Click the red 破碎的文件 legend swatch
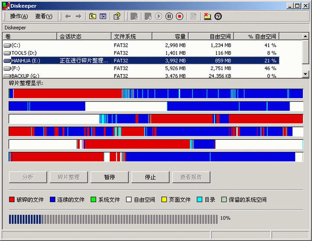Viewport: 312px width, 241px height. [12, 199]
